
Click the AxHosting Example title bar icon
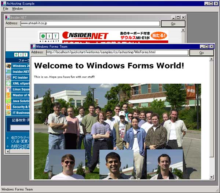pos(4,3)
